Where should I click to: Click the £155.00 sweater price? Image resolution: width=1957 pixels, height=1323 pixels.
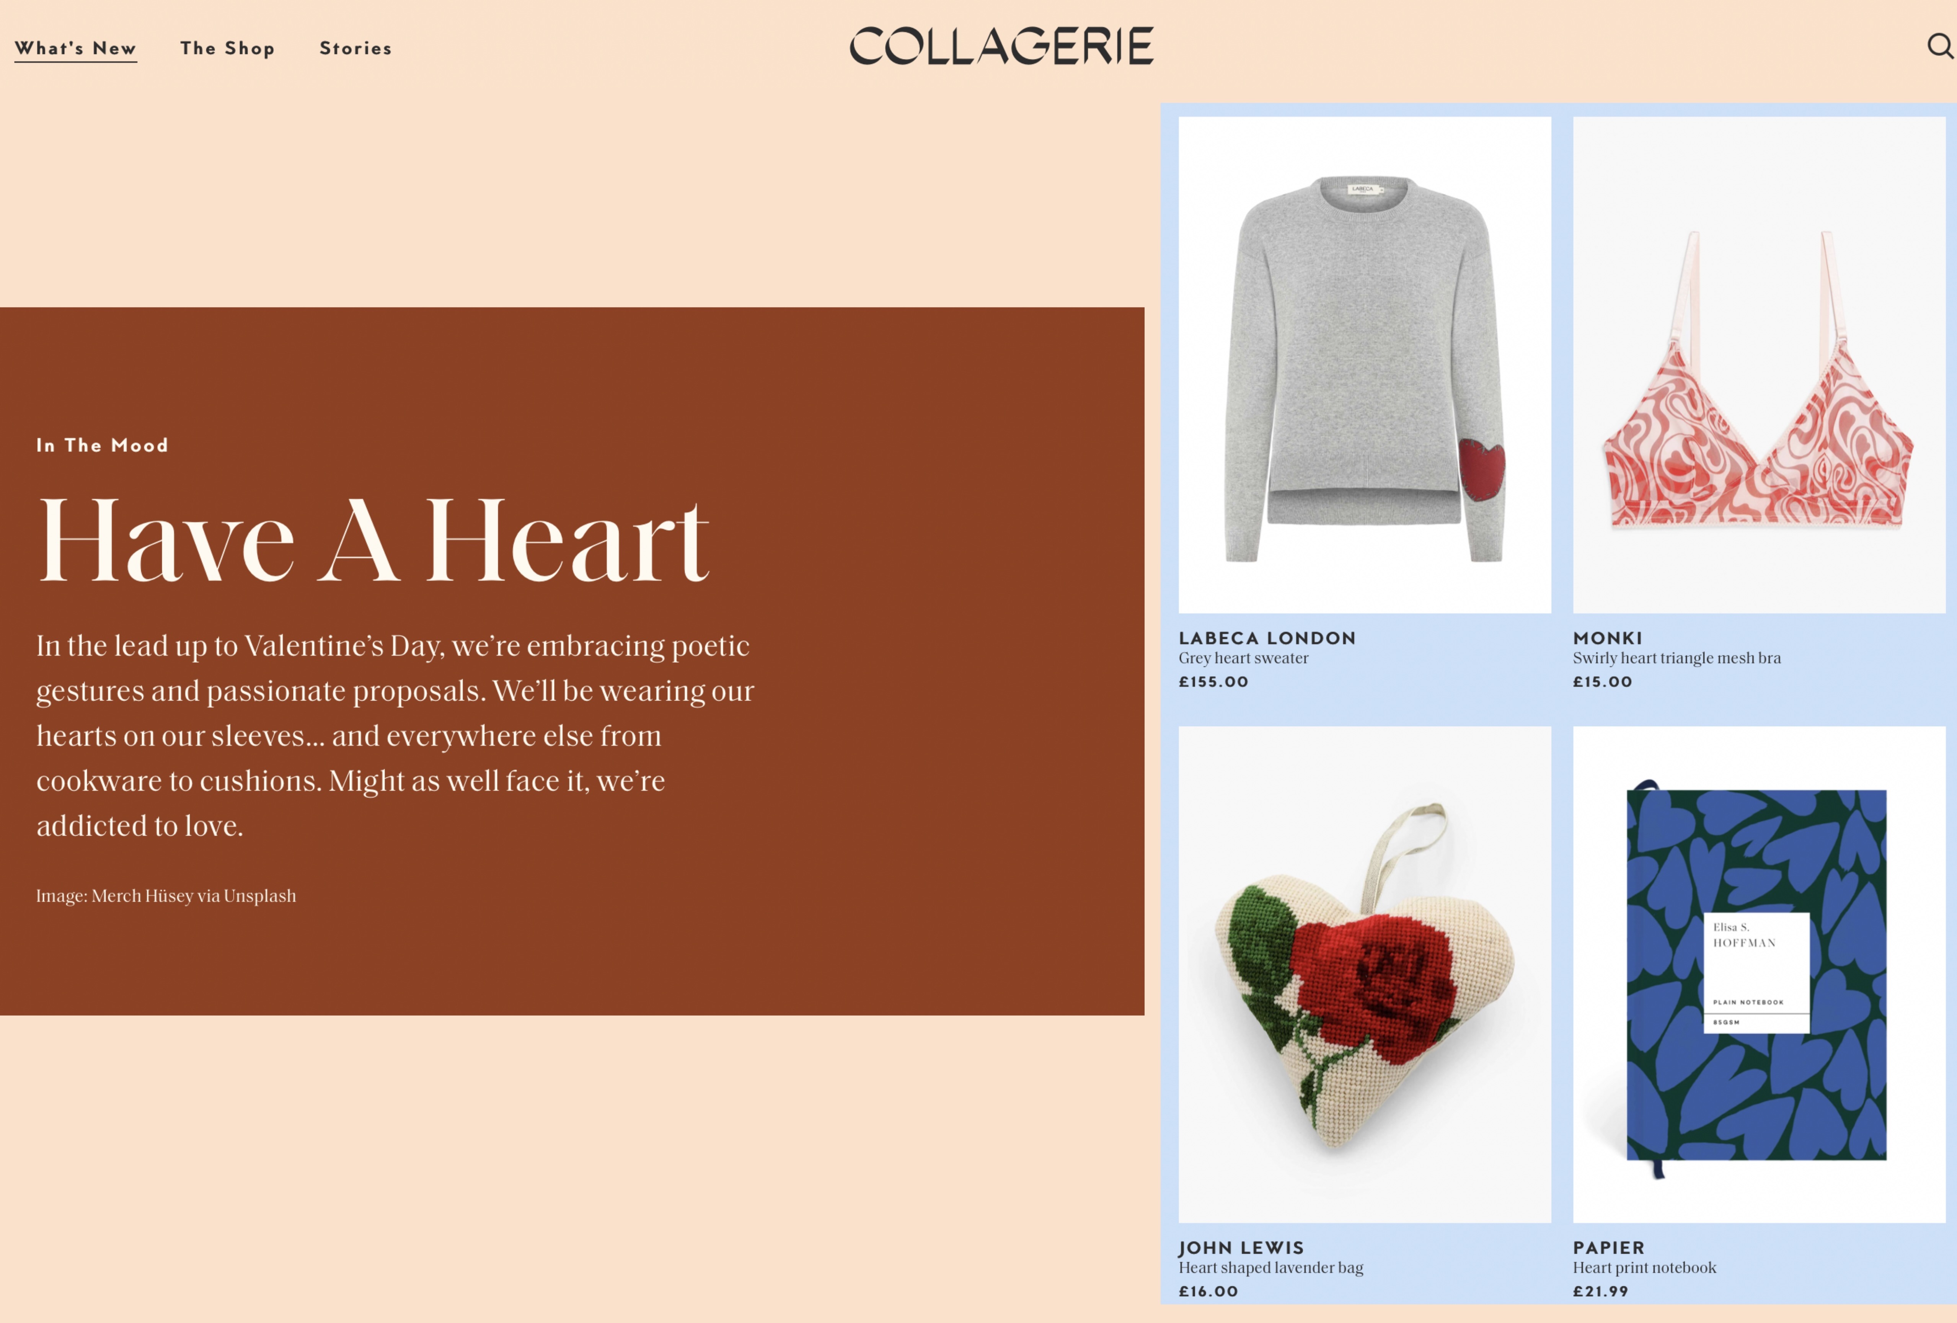pyautogui.click(x=1213, y=682)
